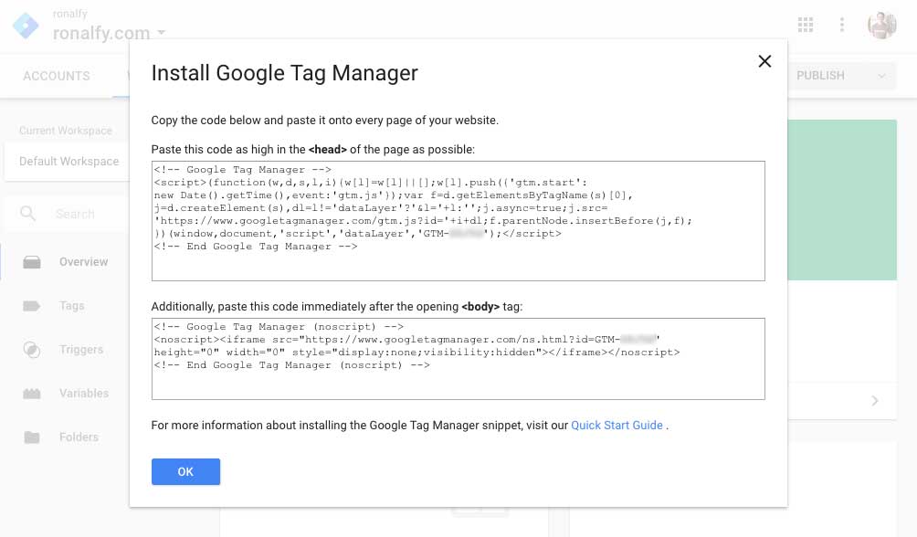This screenshot has height=537, width=917.
Task: Click inside the body noscript code box
Action: [458, 359]
